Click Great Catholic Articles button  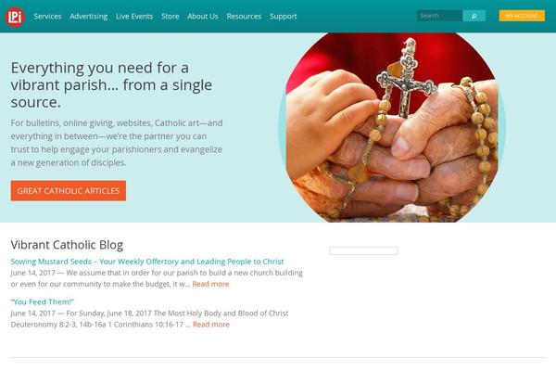tap(69, 191)
